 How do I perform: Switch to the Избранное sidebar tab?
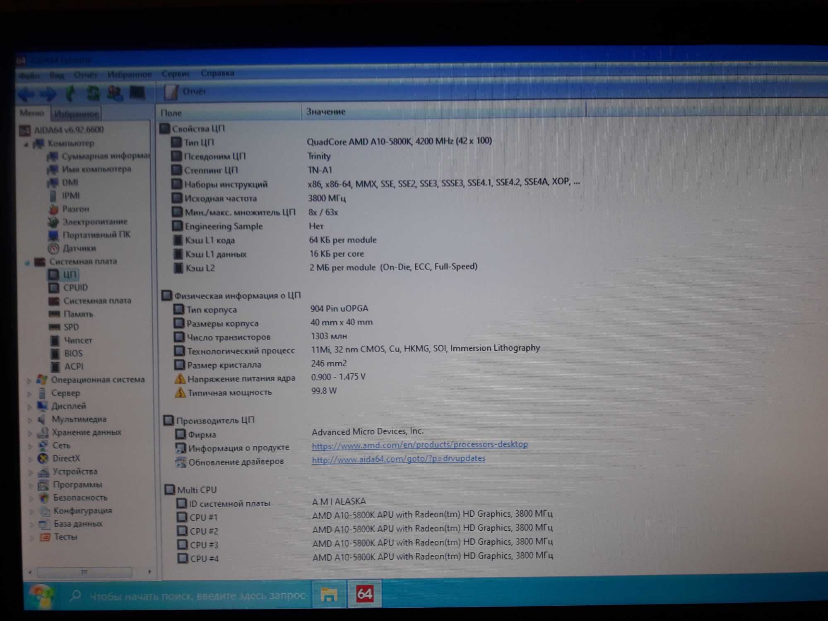(76, 113)
